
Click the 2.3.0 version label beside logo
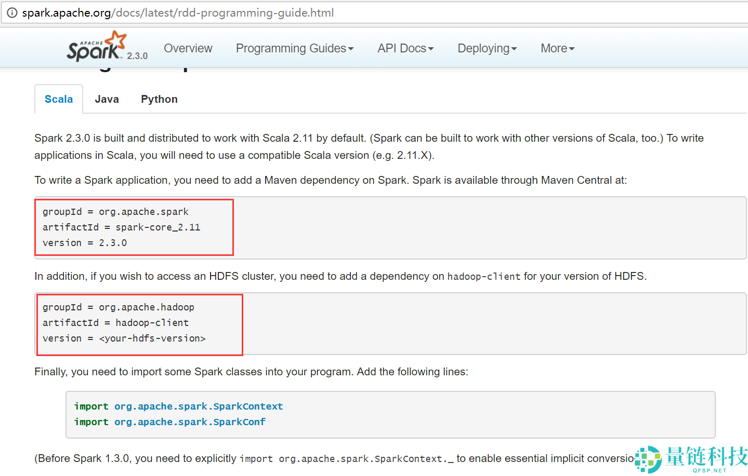pos(137,56)
